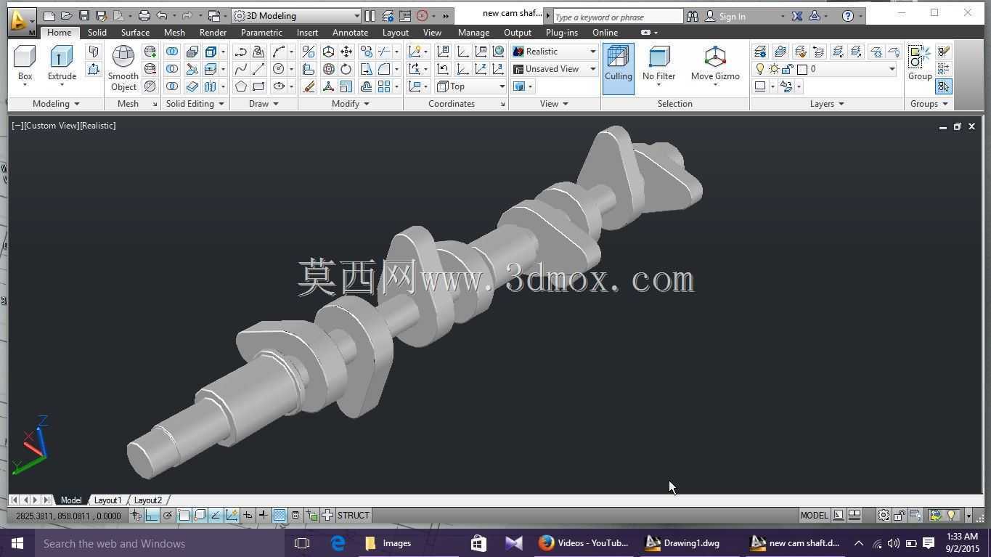Open the Solid ribbon tab
Viewport: 991px width, 557px height.
(97, 33)
